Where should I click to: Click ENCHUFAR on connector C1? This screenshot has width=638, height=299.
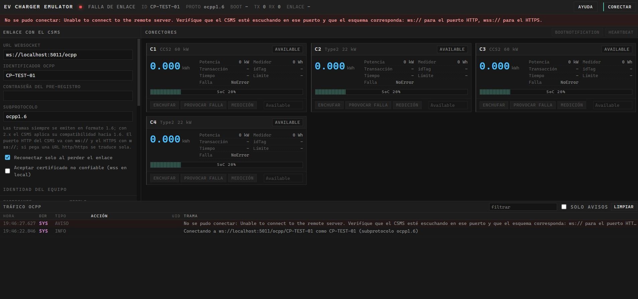pyautogui.click(x=164, y=105)
